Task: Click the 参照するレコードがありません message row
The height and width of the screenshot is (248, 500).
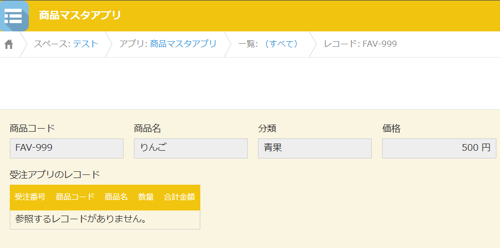Action: coord(105,220)
